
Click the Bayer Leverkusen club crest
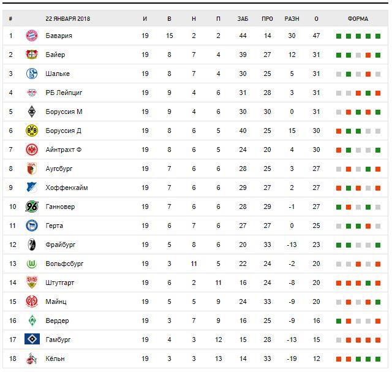point(32,55)
